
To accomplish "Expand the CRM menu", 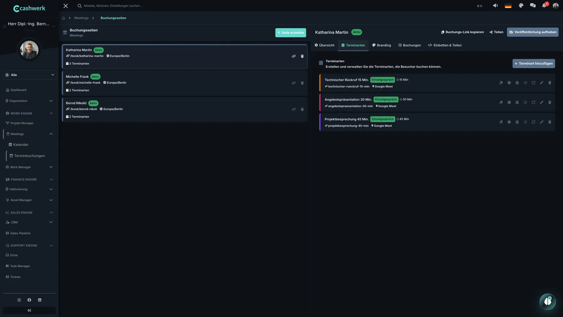I will click(x=30, y=223).
